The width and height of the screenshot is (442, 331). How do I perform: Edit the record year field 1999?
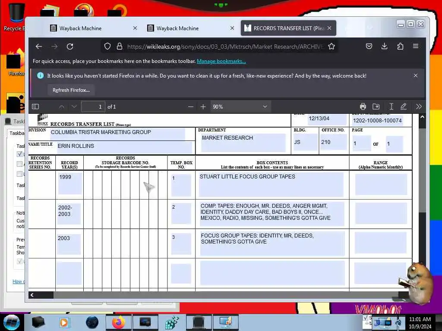pyautogui.click(x=70, y=183)
